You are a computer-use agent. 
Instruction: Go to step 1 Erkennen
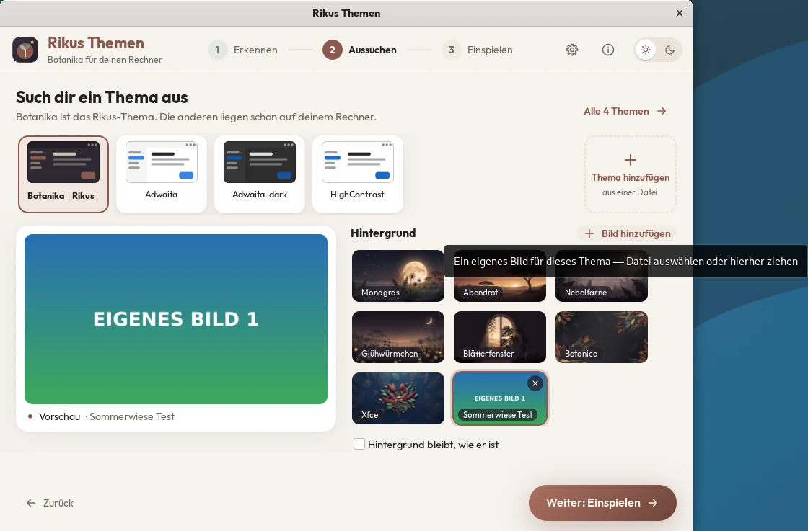(x=243, y=50)
